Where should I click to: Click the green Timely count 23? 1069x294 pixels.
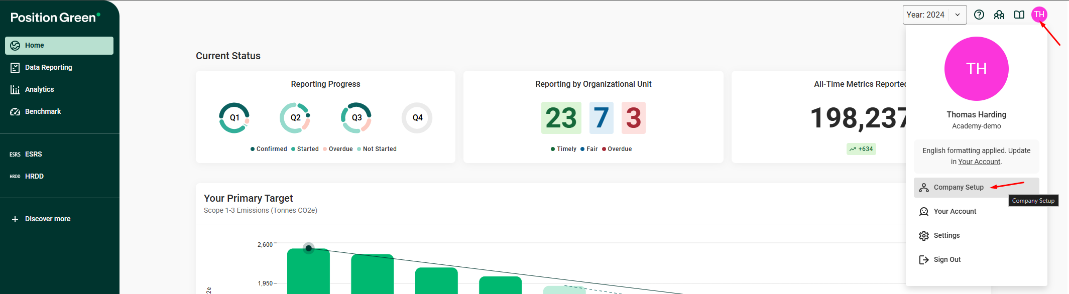tap(561, 118)
